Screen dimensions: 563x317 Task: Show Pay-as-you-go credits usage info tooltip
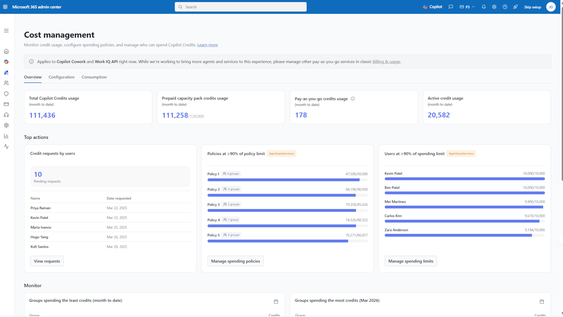[x=353, y=99]
